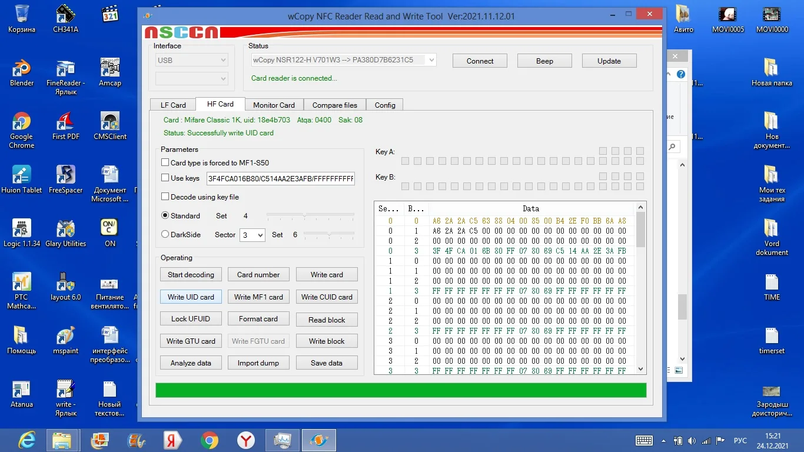Click the Data column header
This screenshot has width=804, height=452.
click(x=531, y=208)
